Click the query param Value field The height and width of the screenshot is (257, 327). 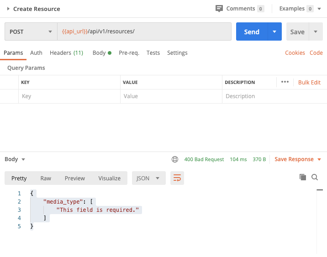point(171,96)
